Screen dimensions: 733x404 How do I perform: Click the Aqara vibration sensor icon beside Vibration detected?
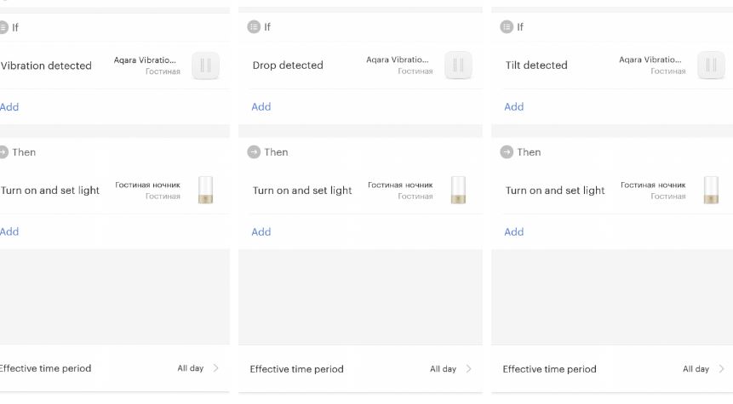click(x=205, y=65)
